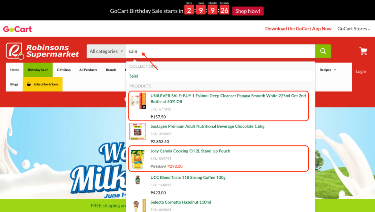Expand the GoCart Stores menu

coord(354,29)
